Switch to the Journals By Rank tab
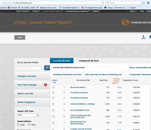 (62, 61)
